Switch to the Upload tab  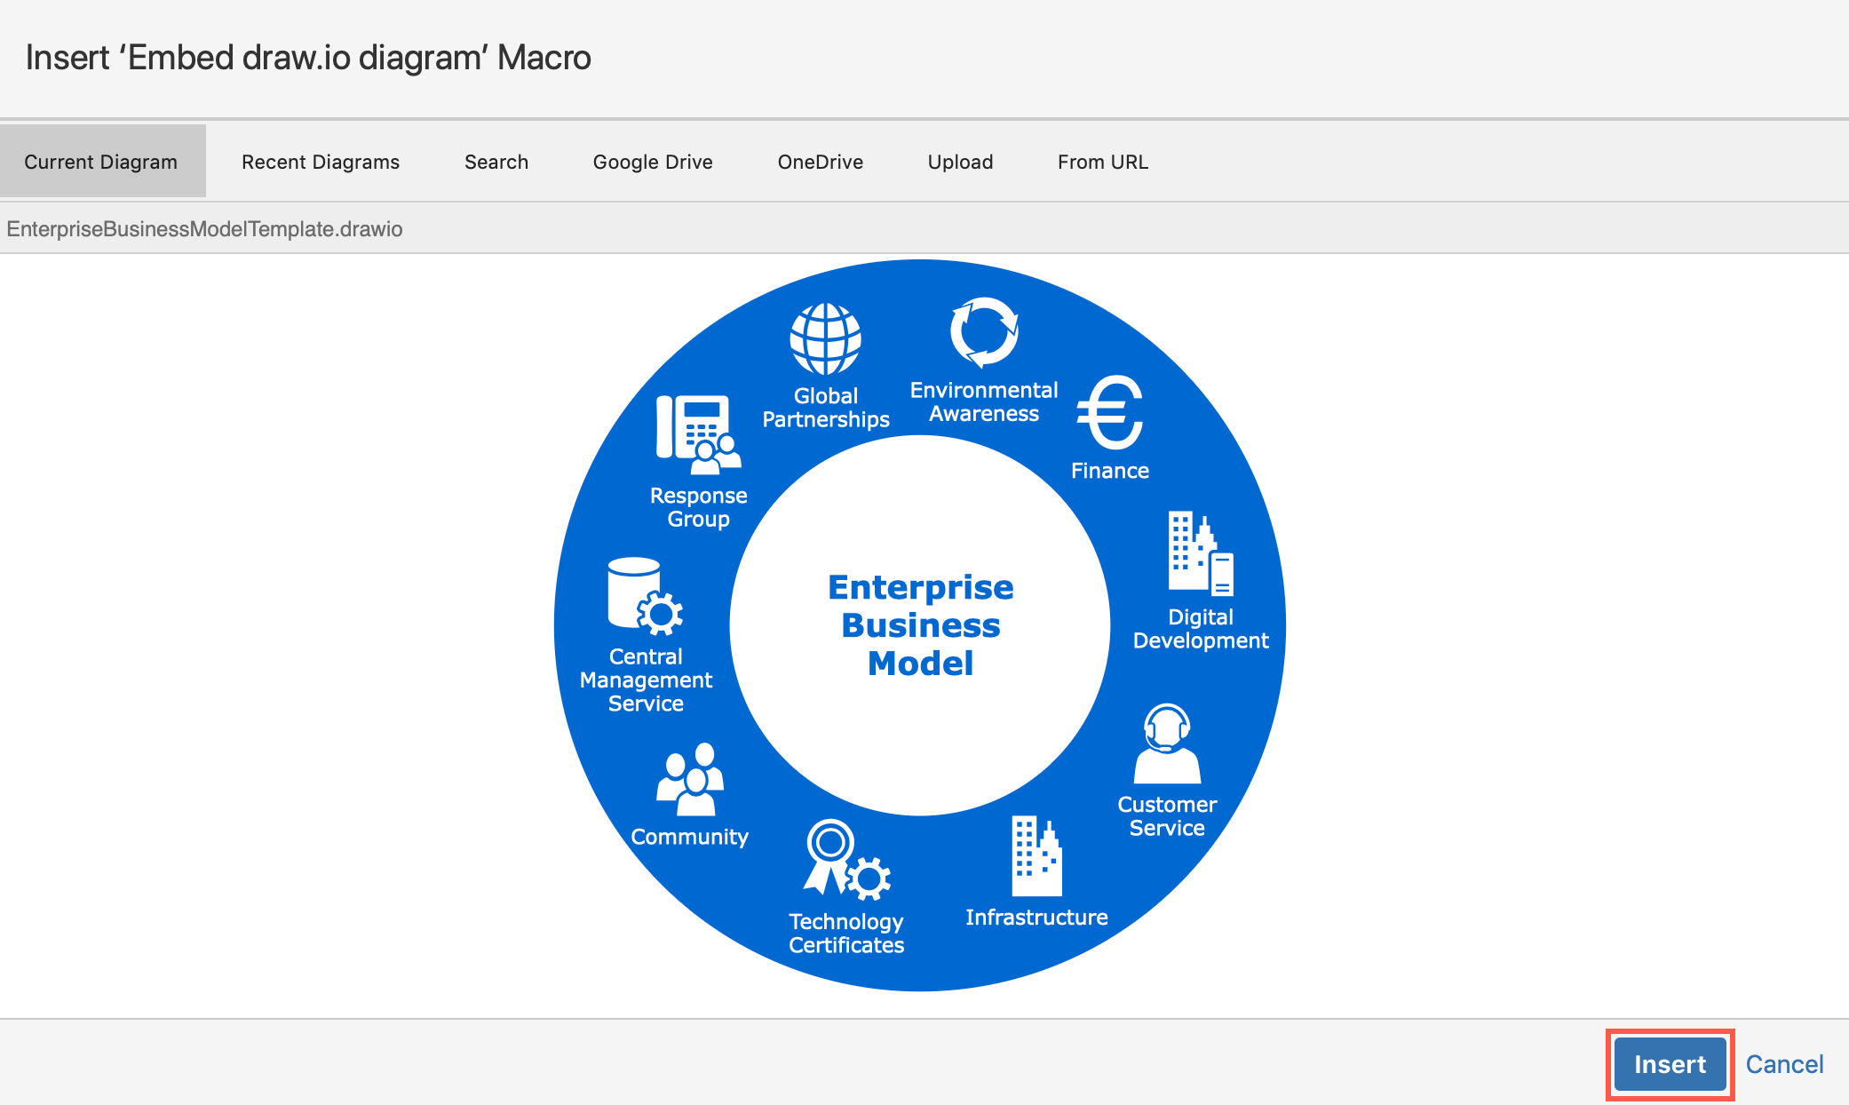[960, 161]
